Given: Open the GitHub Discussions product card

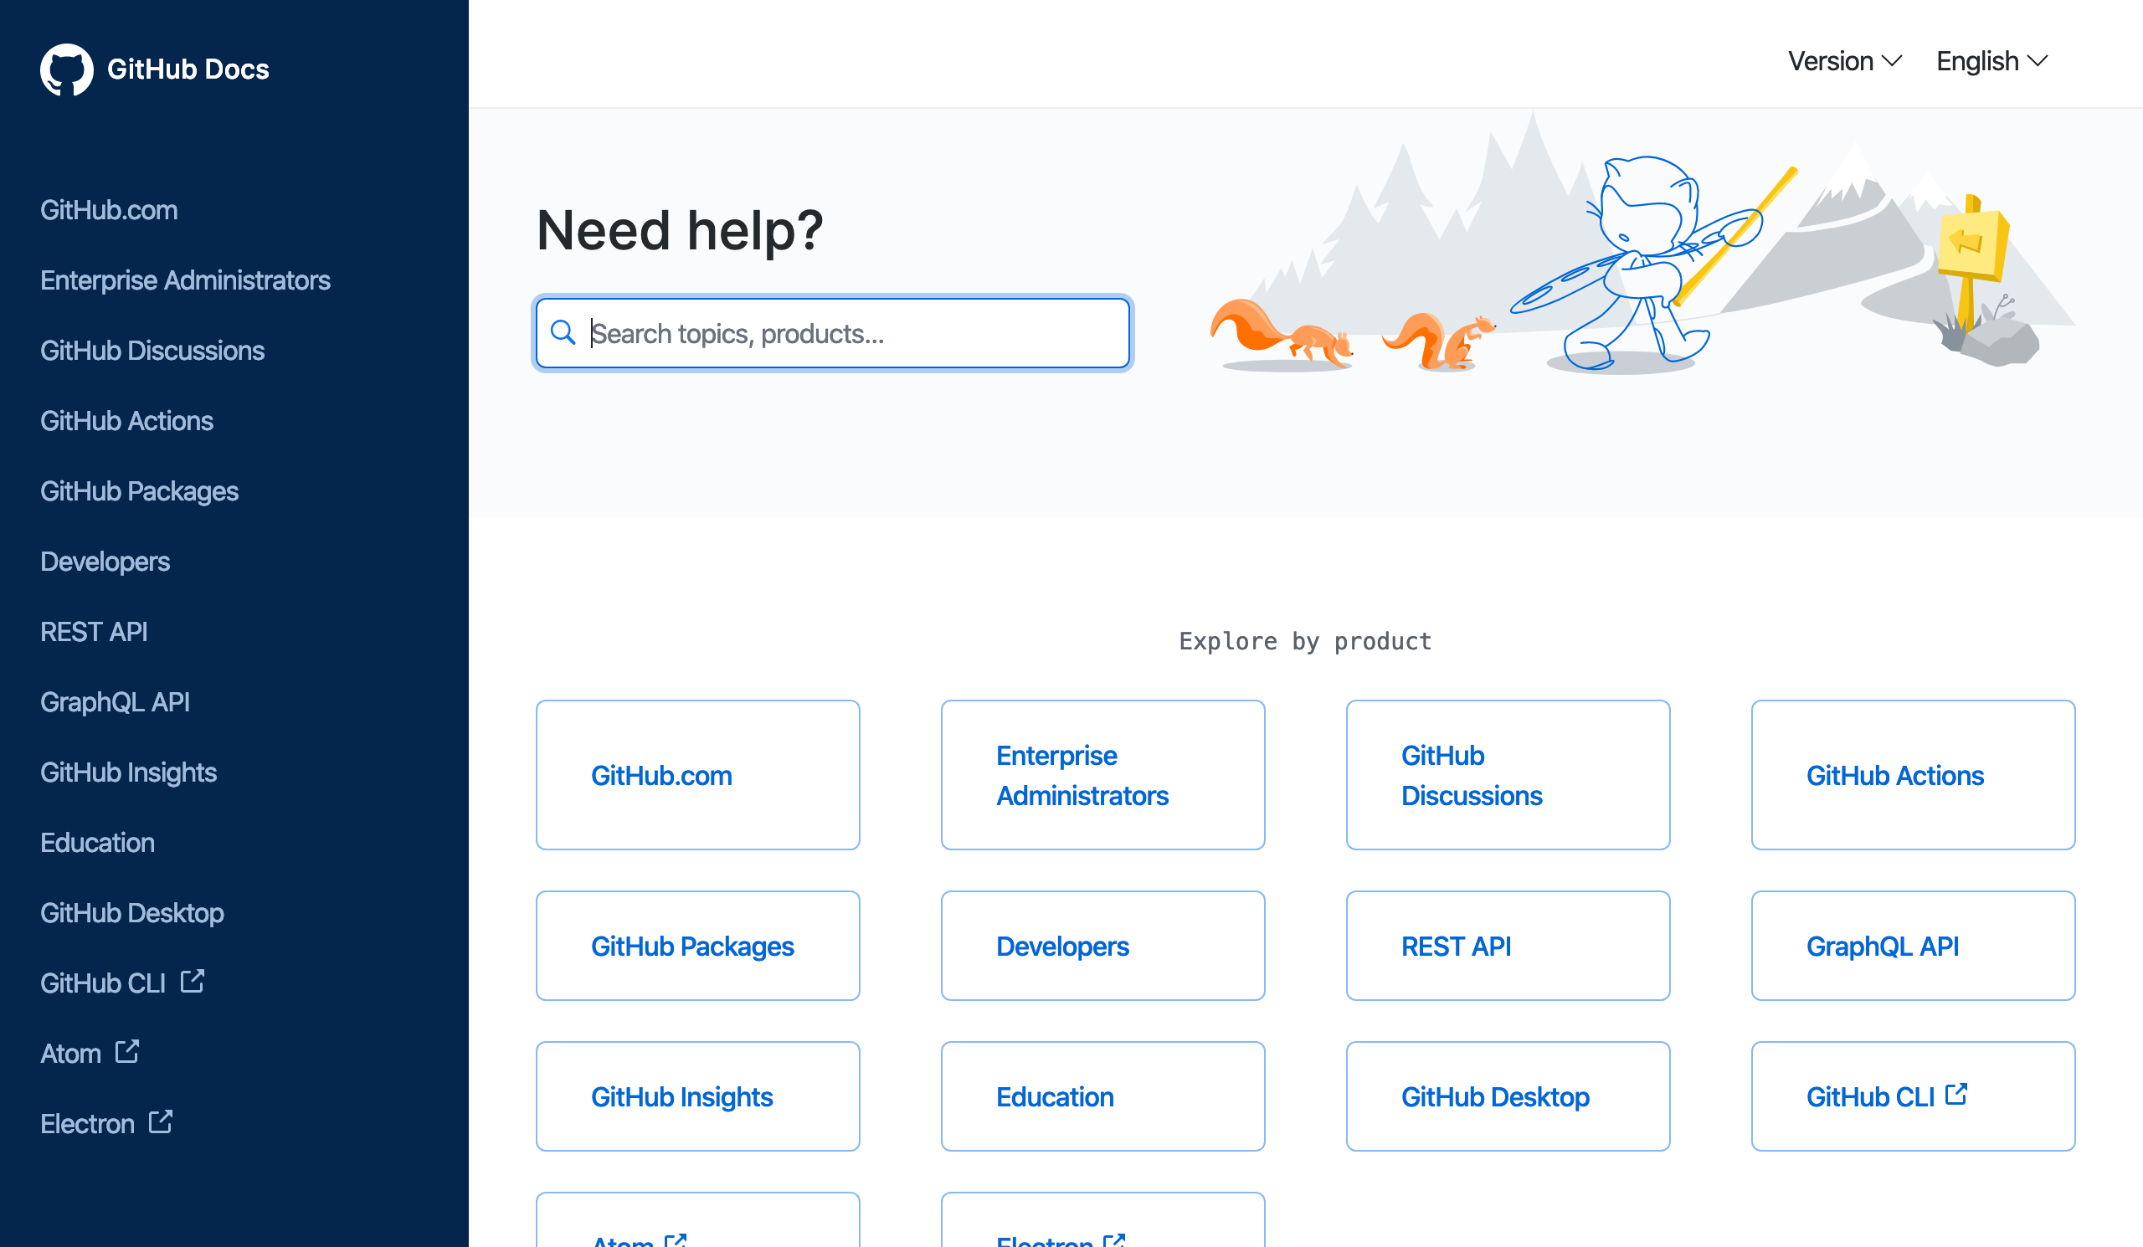Looking at the screenshot, I should pyautogui.click(x=1508, y=775).
